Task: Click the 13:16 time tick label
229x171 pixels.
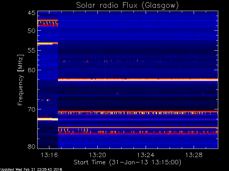Action: (x=49, y=155)
